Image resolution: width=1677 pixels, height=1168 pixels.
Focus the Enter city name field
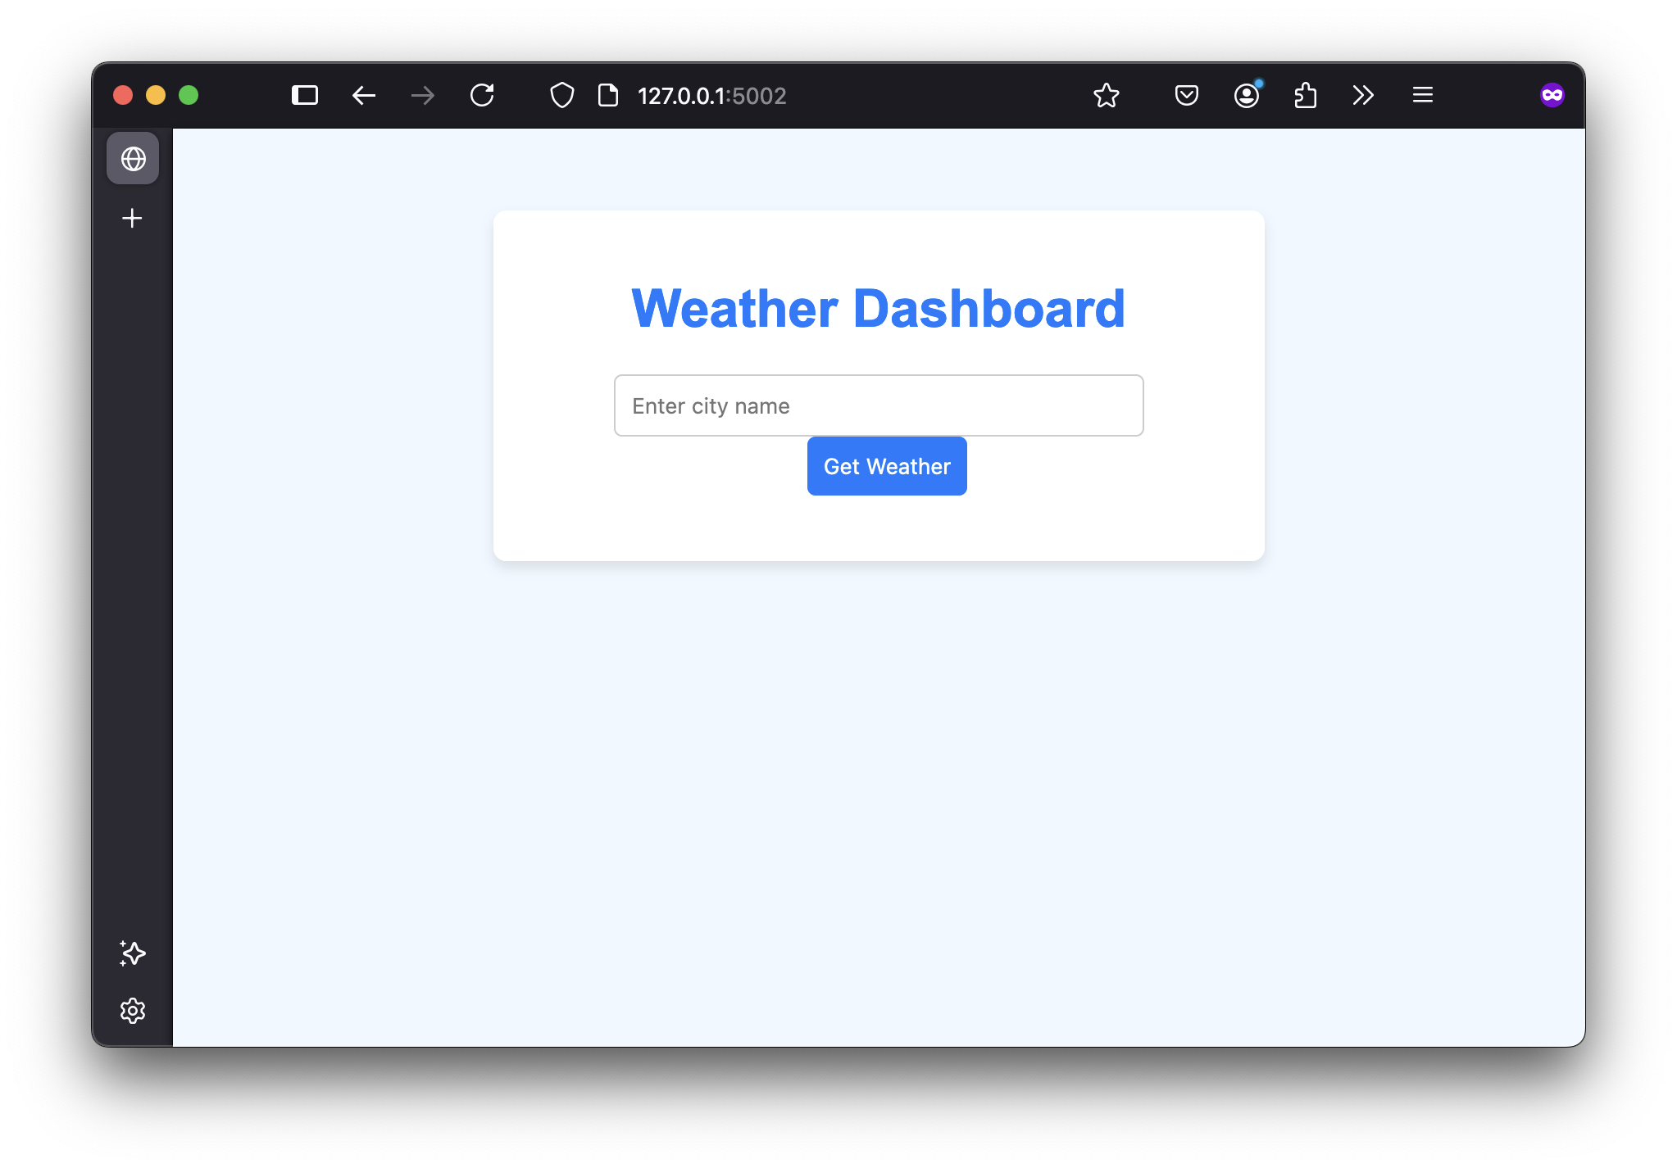(878, 405)
